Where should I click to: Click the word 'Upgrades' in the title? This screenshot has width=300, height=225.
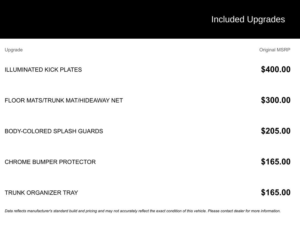[x=266, y=19]
